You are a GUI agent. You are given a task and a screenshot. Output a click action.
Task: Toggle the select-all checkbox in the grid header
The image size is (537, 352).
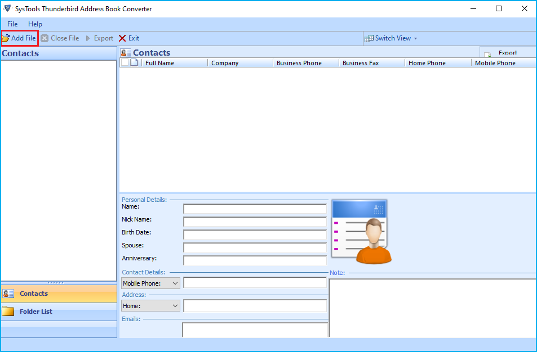click(125, 62)
